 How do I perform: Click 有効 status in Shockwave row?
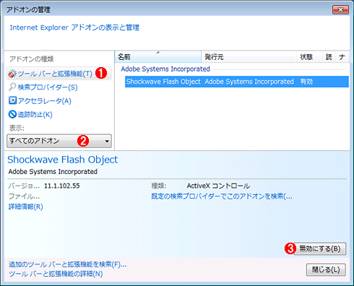306,82
